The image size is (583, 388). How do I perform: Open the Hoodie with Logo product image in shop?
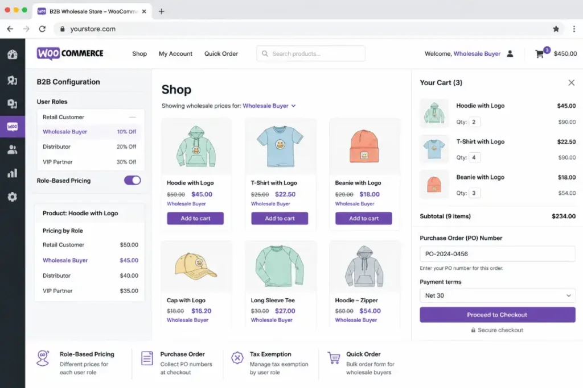click(x=196, y=147)
